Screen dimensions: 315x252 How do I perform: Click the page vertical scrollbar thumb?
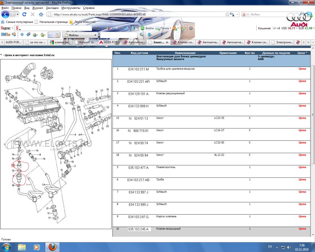point(313,115)
